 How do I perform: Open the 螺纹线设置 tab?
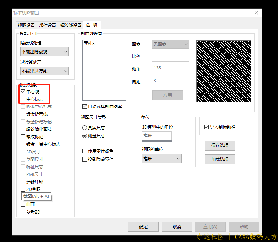click(71, 26)
